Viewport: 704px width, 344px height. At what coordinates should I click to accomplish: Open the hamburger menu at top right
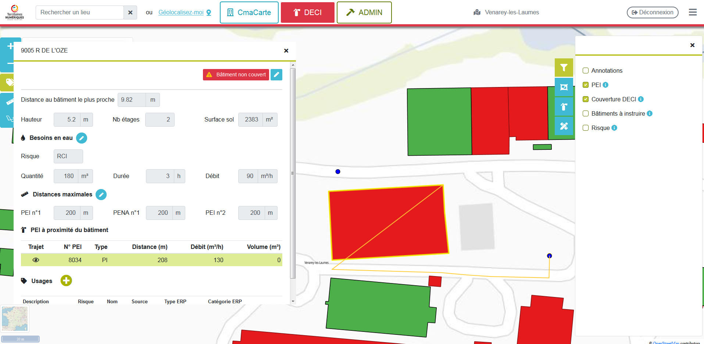[x=693, y=12]
